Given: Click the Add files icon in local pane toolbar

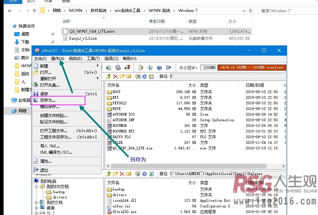Looking at the screenshot, I should coord(138,174).
